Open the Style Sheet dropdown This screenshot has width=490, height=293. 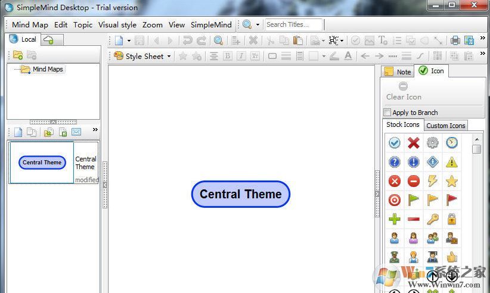pyautogui.click(x=142, y=56)
